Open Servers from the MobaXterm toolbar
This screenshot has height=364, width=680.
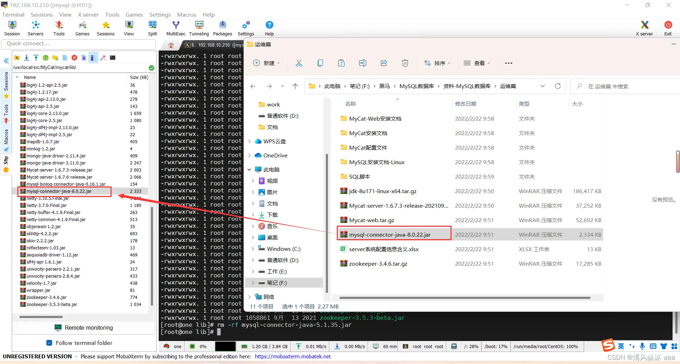point(35,28)
